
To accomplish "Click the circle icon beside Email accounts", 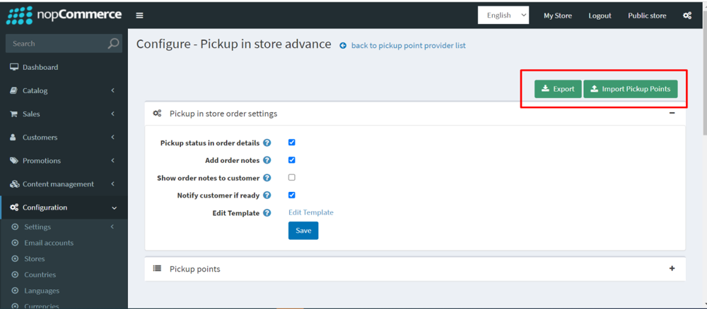I will 15,243.
